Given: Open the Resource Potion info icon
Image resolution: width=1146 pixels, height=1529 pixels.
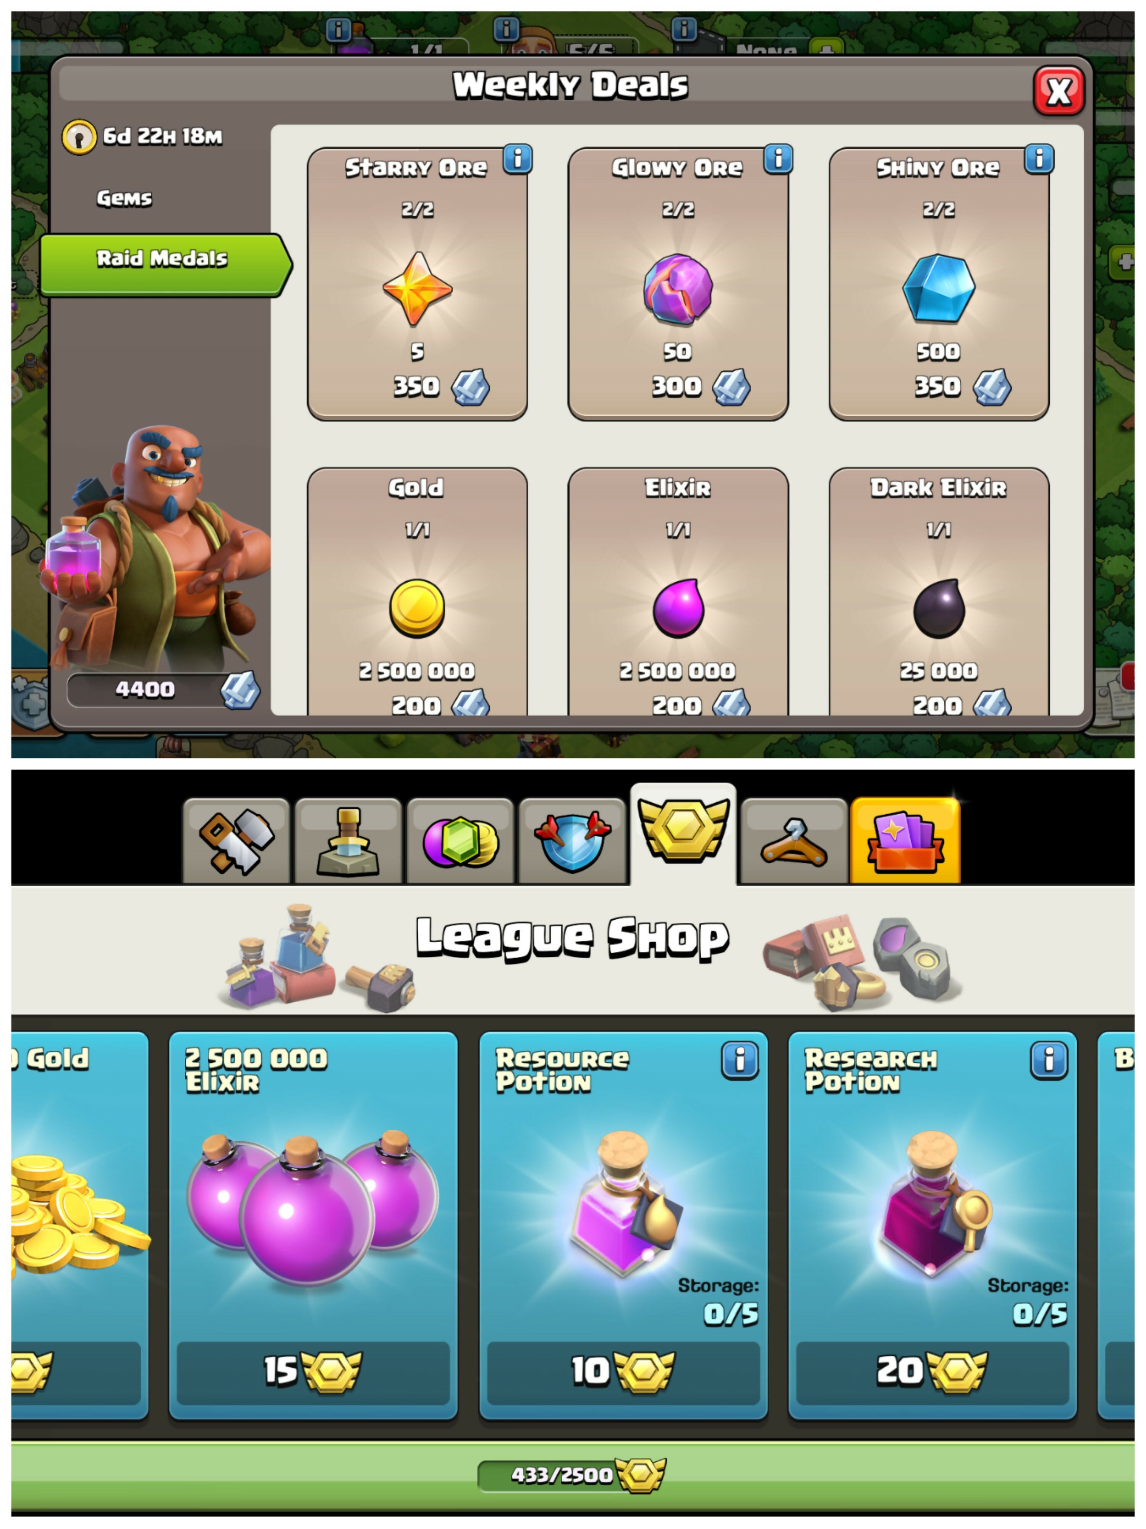Looking at the screenshot, I should [x=740, y=1060].
